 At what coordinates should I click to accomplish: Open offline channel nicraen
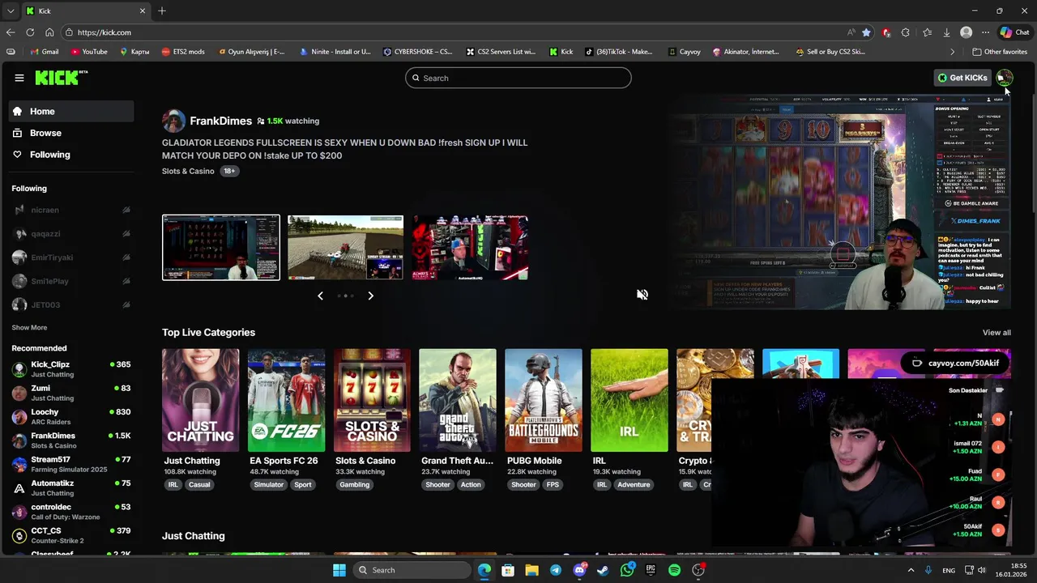pos(71,210)
